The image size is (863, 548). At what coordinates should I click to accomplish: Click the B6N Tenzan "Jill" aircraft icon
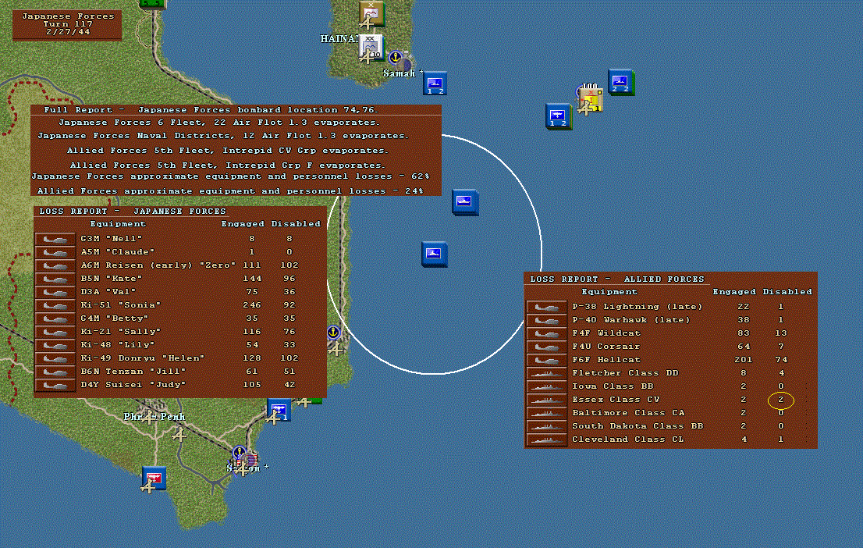point(55,372)
